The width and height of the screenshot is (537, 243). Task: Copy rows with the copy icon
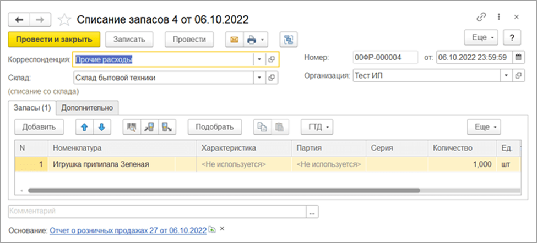262,127
